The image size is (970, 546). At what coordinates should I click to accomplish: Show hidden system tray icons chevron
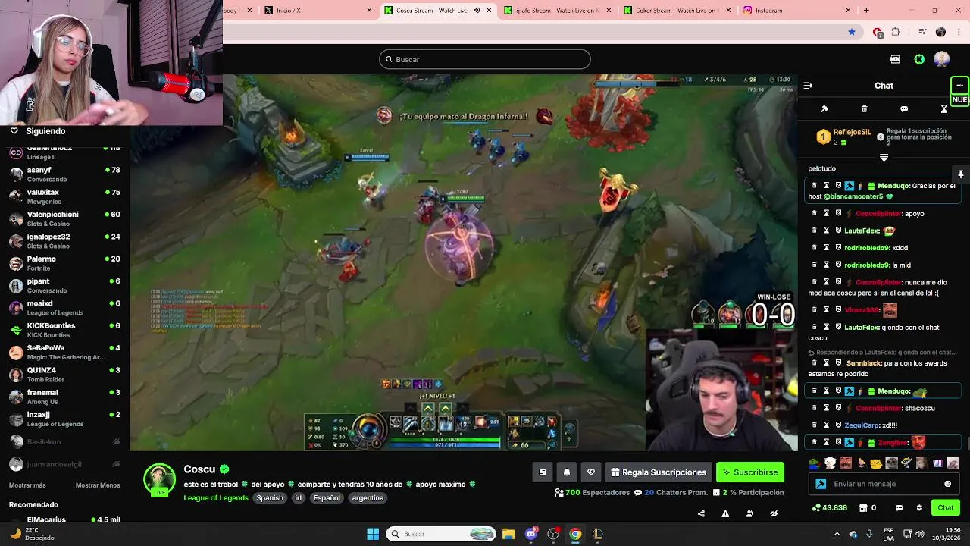[836, 534]
